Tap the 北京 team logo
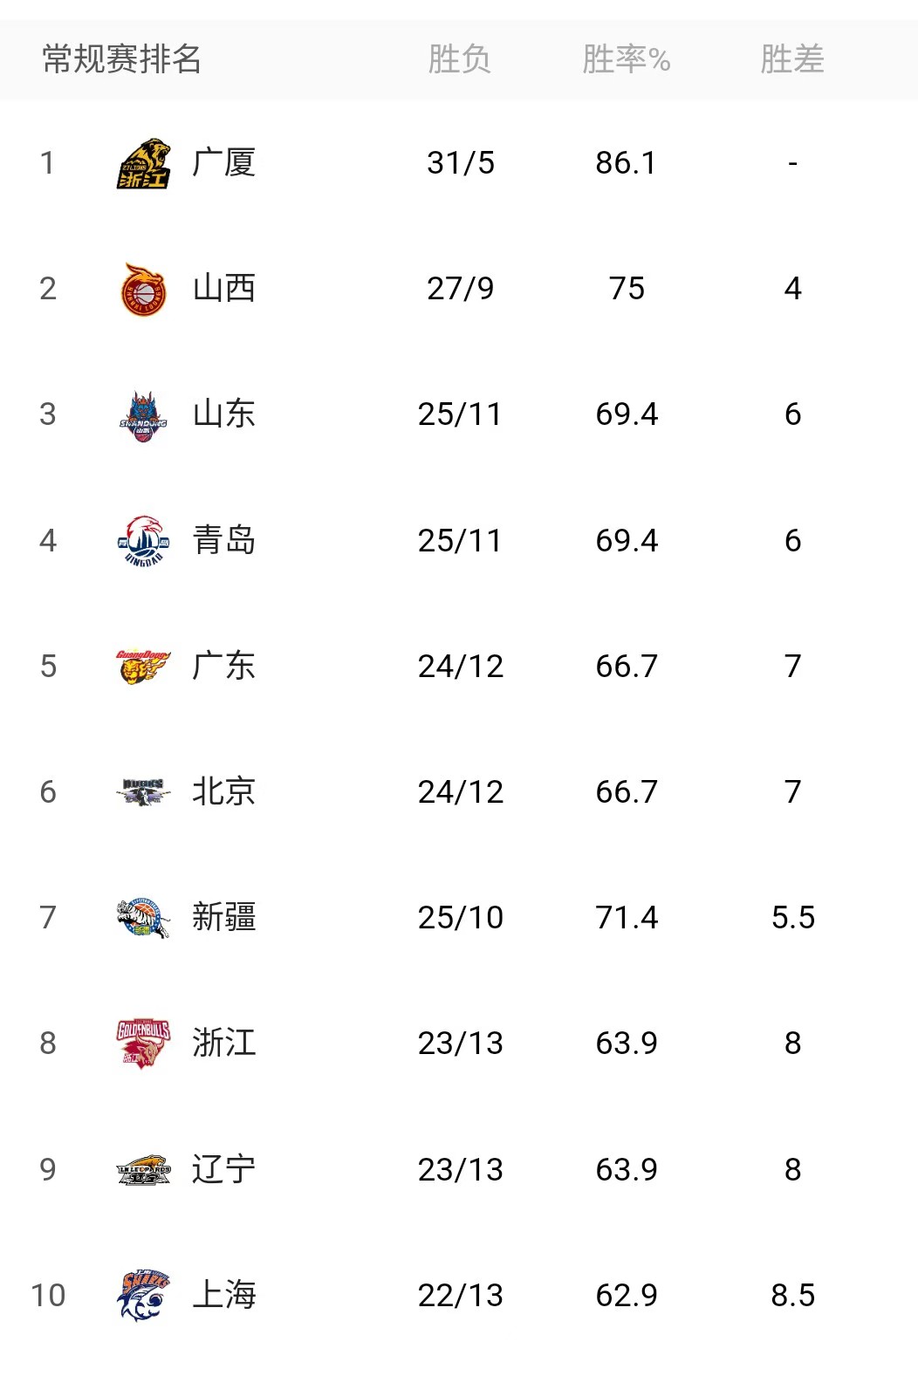Viewport: 918px width, 1376px height. [143, 792]
